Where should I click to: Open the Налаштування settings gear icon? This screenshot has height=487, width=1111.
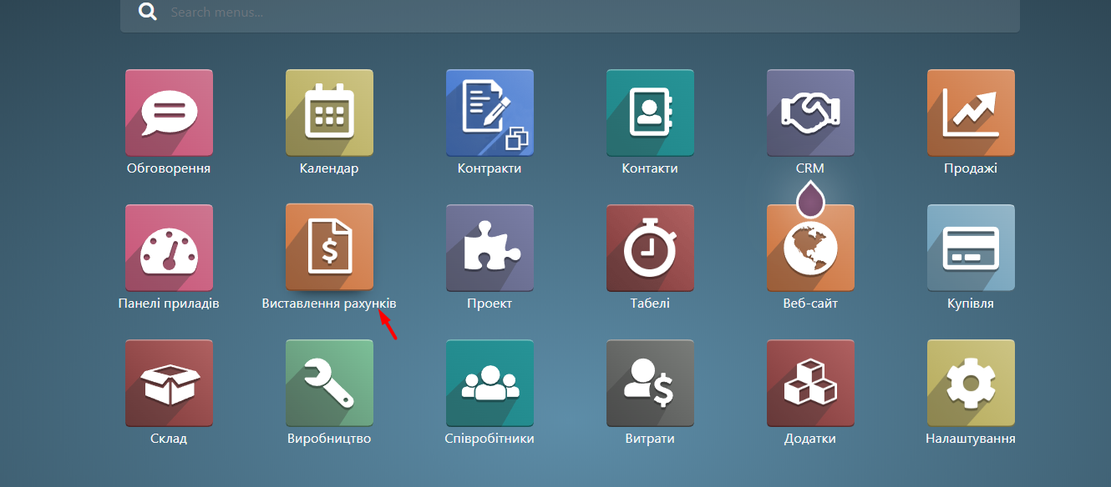pos(971,383)
